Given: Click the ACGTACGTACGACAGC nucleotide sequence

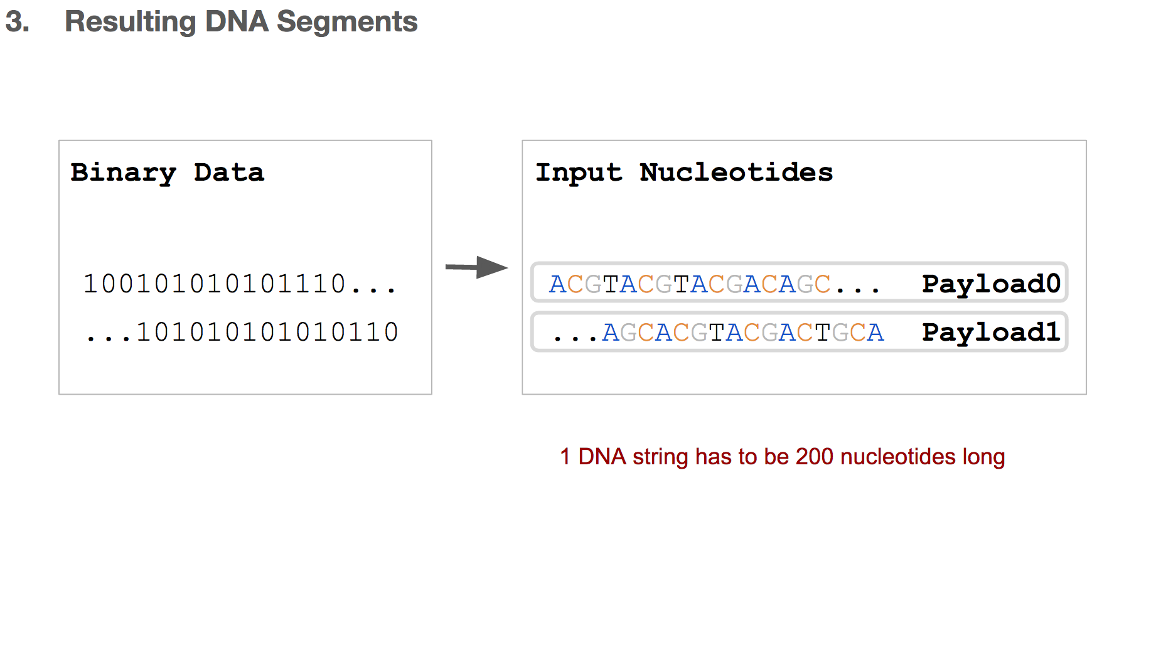Looking at the screenshot, I should click(x=690, y=284).
